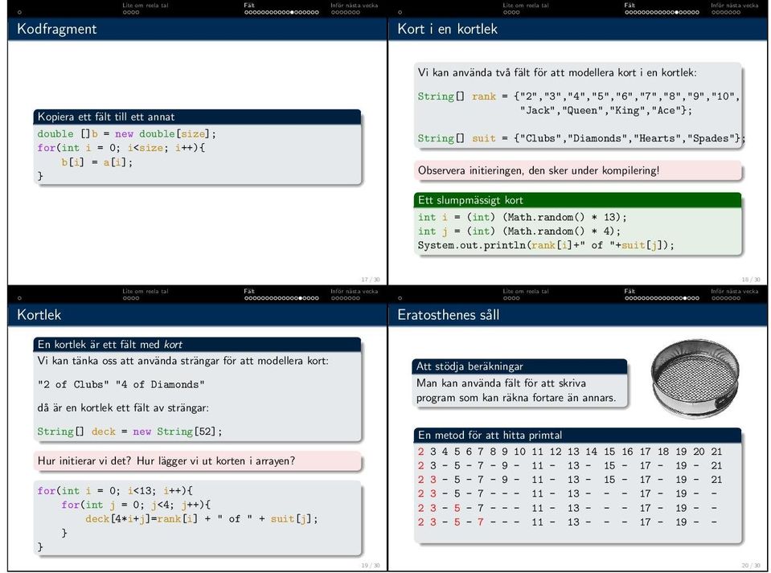Click 'int i = (int) (Math.random() * 13);' line
The height and width of the screenshot is (573, 771).
click(523, 217)
